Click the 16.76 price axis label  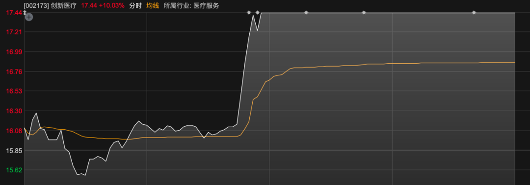12,71
